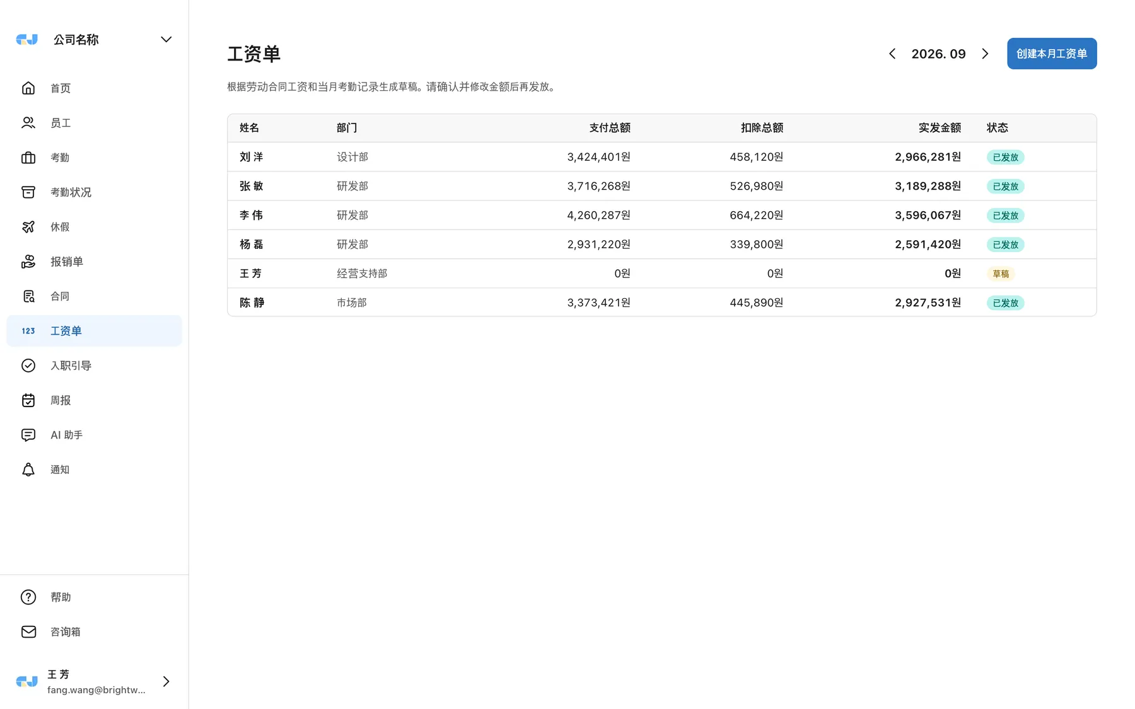The height and width of the screenshot is (709, 1135).
Task: Open the 合同 menu item
Action: click(94, 296)
